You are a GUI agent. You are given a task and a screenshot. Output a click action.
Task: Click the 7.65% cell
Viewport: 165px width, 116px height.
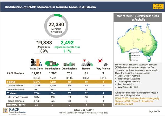(x=53, y=78)
